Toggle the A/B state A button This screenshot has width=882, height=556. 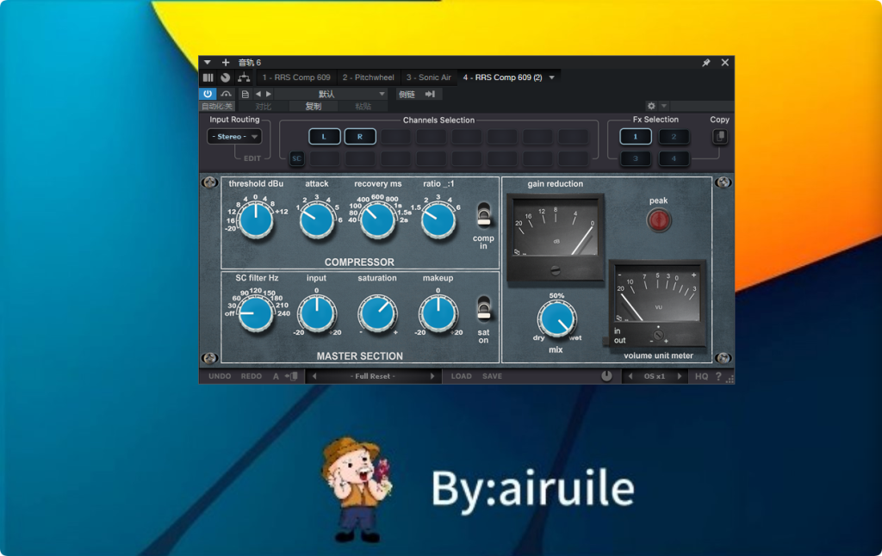coord(276,376)
